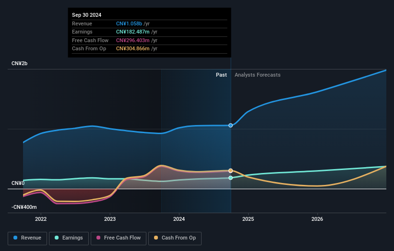Click the Revenue row label in tooltip
Image resolution: width=394 pixels, height=251 pixels.
pyautogui.click(x=82, y=23)
